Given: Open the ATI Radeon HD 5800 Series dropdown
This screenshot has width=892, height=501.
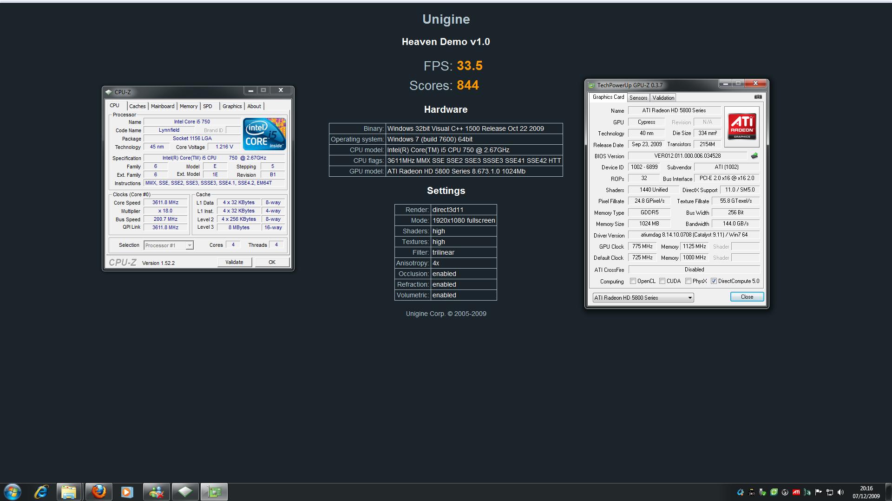Looking at the screenshot, I should (643, 298).
